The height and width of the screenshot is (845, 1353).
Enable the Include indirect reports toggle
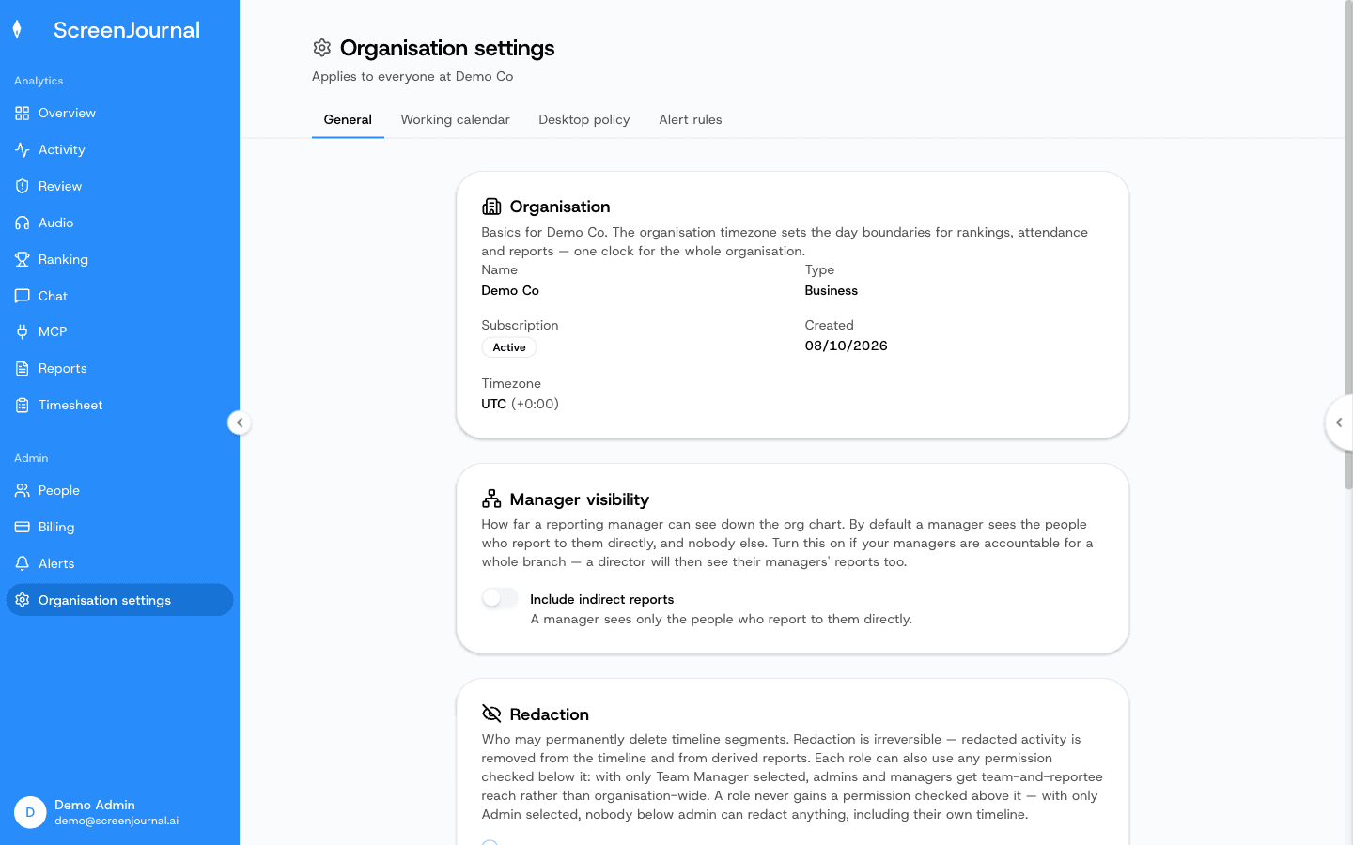[500, 599]
